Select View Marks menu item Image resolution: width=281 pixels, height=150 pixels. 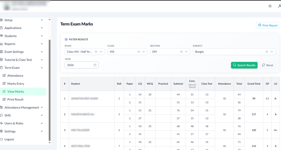(23, 91)
